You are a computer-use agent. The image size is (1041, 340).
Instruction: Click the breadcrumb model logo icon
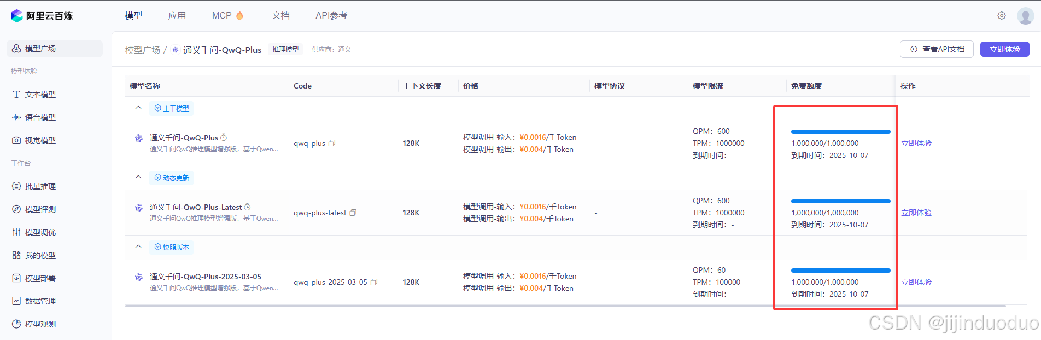(x=176, y=50)
